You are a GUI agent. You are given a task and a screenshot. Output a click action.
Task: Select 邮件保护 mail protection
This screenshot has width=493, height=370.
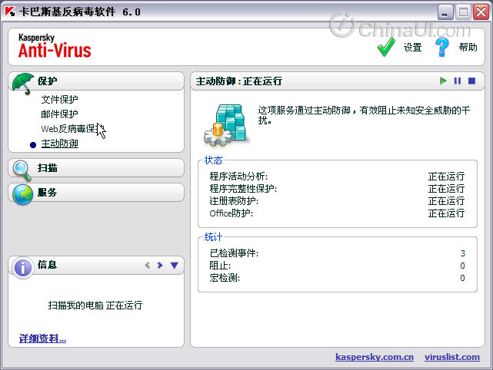point(59,114)
